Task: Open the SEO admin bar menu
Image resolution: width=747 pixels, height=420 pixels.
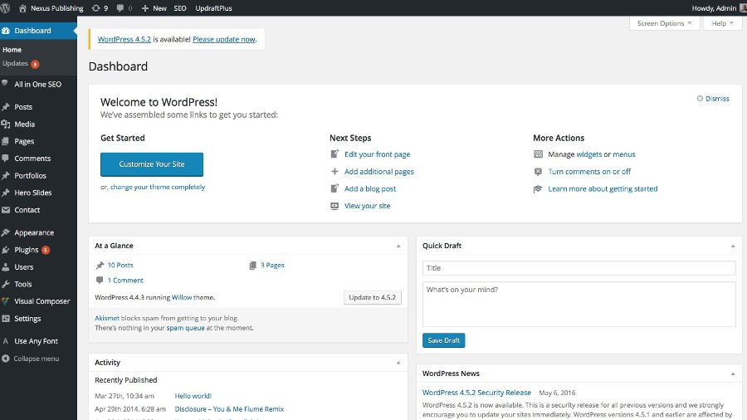Action: click(180, 8)
